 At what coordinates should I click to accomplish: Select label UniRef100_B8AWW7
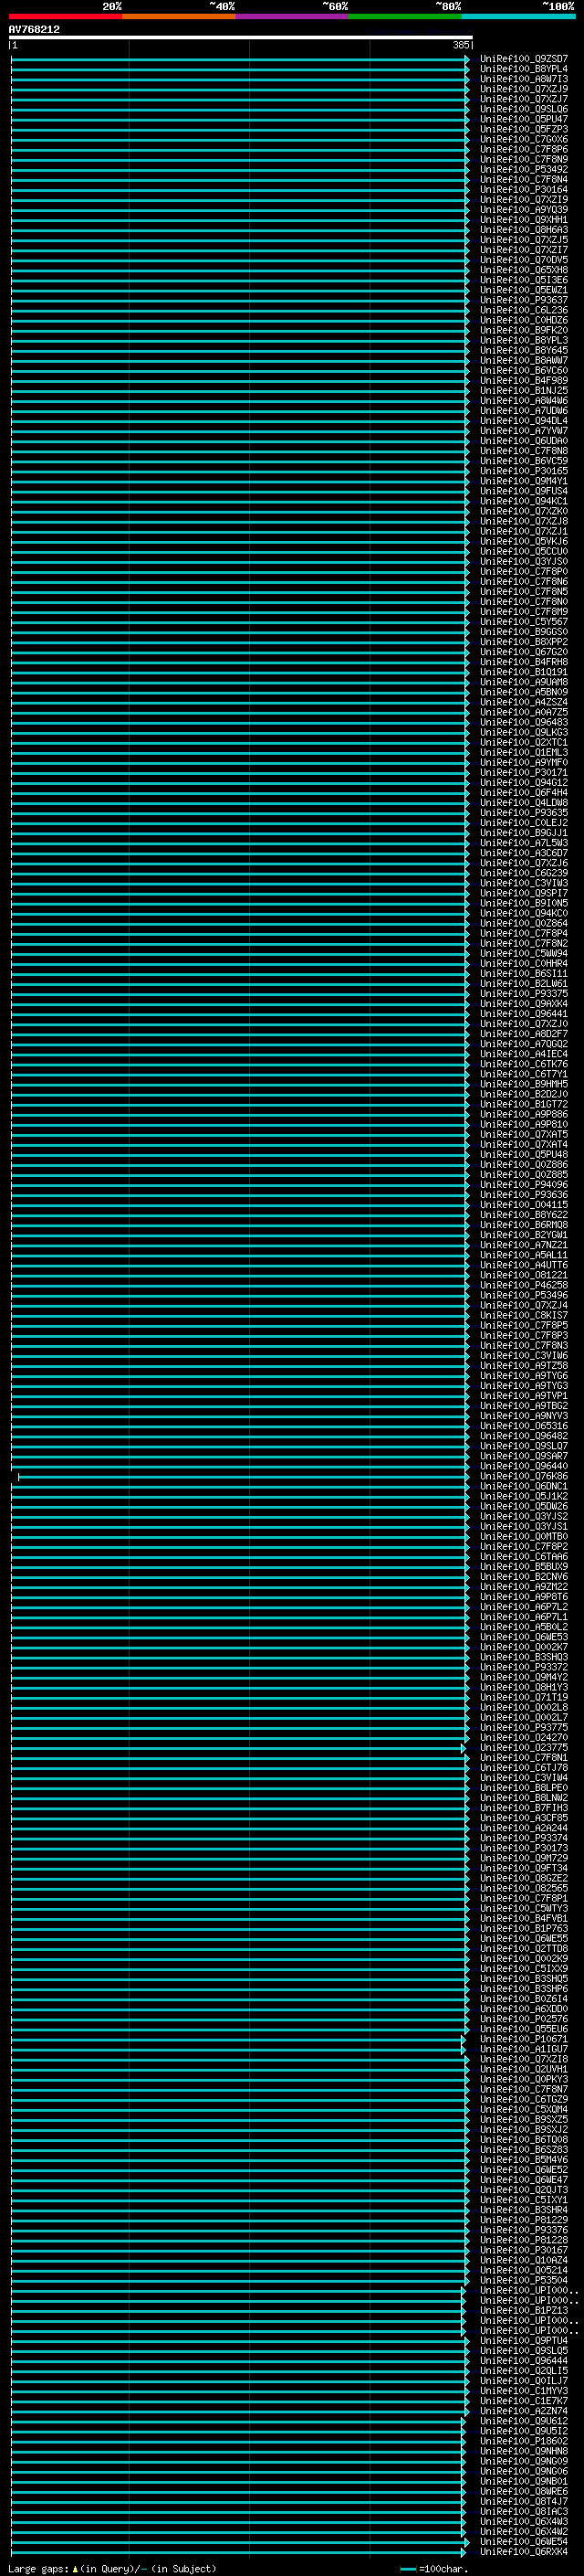tap(523, 360)
